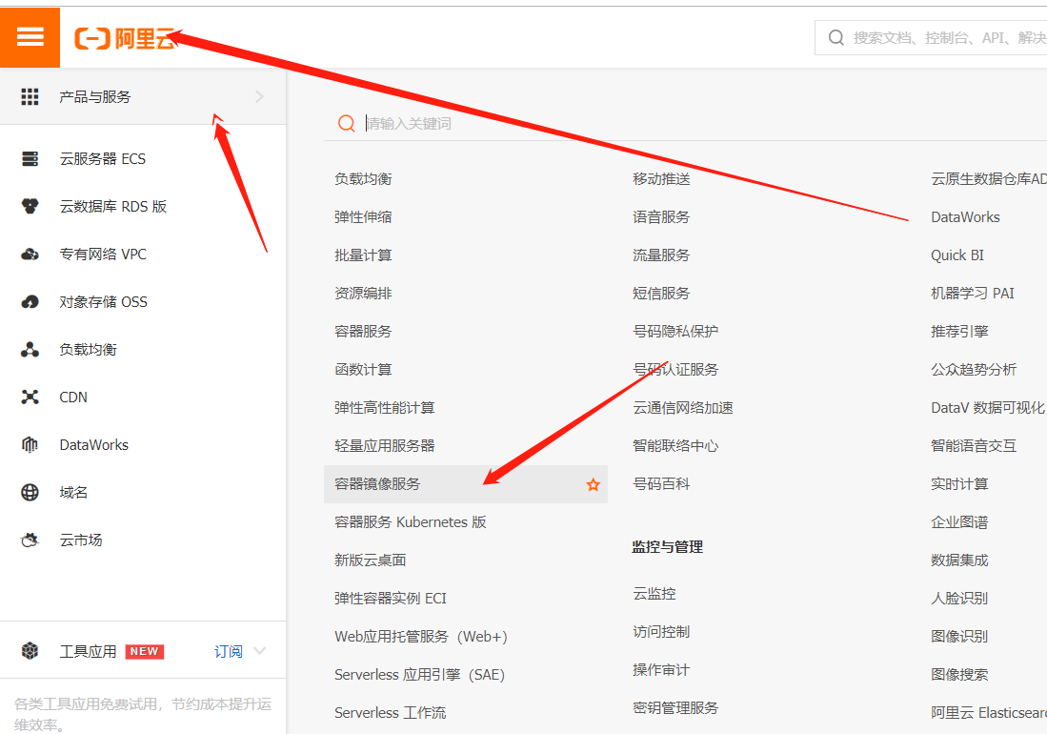Open 函数计算 product link
This screenshot has width=1047, height=734.
(363, 369)
